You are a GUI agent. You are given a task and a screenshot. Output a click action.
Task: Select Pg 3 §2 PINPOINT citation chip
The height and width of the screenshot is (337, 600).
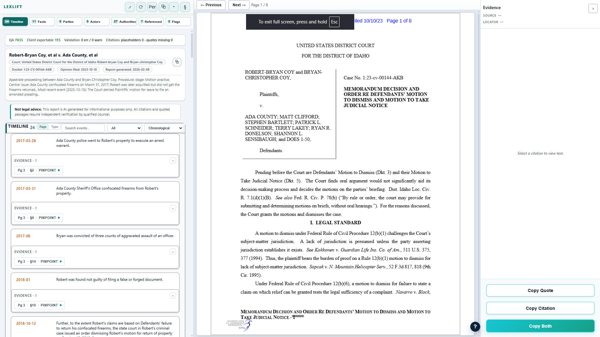(38, 170)
